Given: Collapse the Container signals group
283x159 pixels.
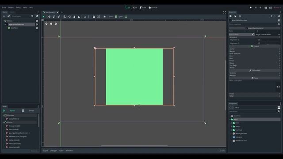Looking at the screenshot, I should coord(3,115).
